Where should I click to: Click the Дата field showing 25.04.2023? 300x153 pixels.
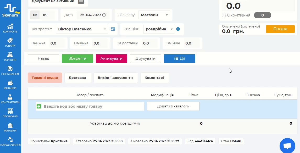tap(93, 15)
